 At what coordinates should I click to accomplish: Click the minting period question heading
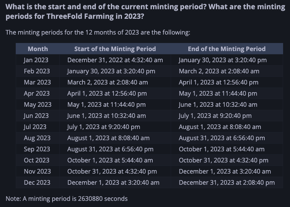click(145, 12)
